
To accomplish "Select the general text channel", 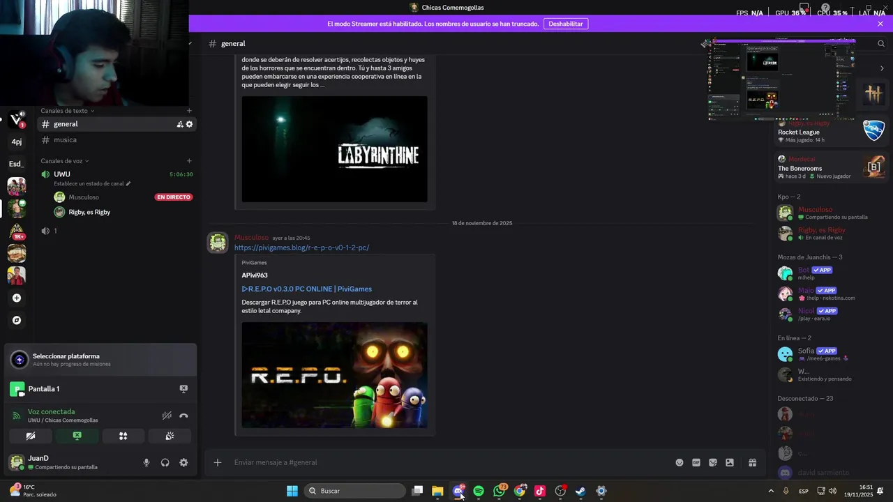I will pyautogui.click(x=116, y=124).
